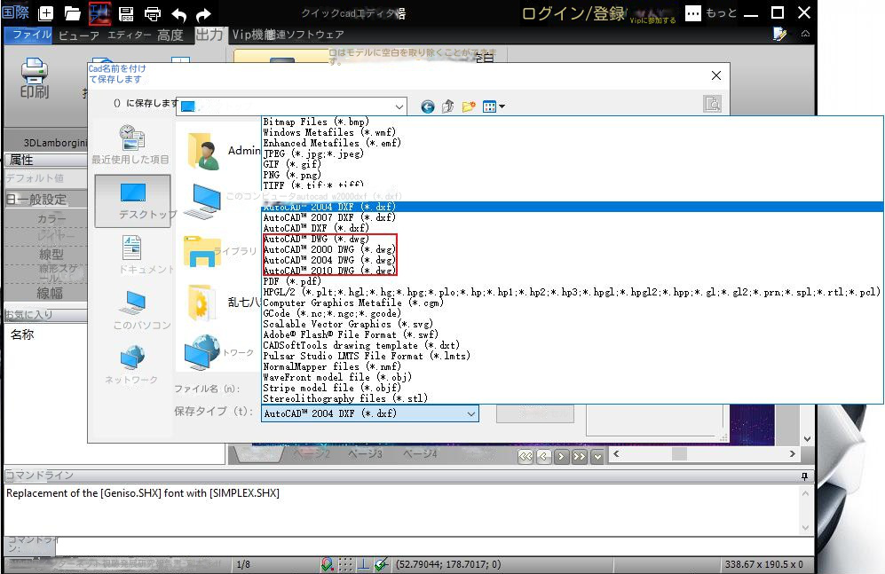Click the open folder icon in title bar
The width and height of the screenshot is (885, 574).
point(73,13)
